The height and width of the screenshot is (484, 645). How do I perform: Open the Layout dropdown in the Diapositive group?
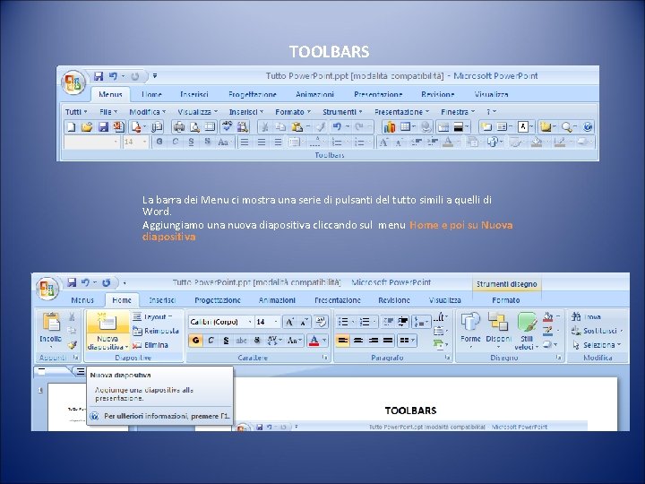(x=152, y=317)
